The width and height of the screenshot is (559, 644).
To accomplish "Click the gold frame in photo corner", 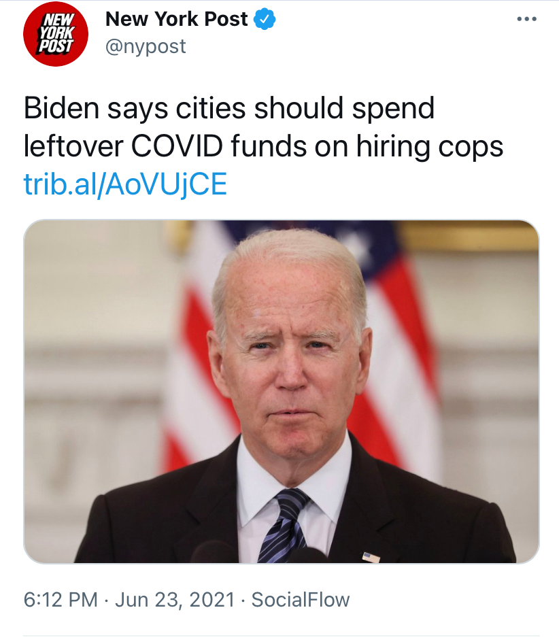I will click(x=469, y=236).
